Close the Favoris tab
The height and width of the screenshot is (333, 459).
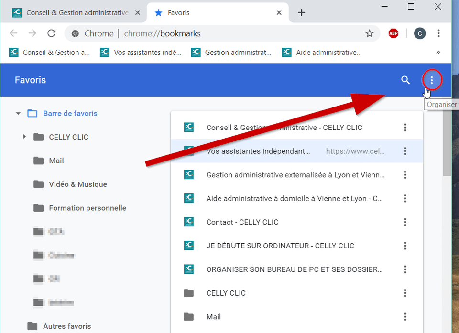pos(279,12)
